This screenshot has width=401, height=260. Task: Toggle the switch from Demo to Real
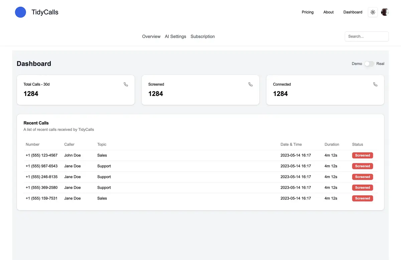(369, 64)
